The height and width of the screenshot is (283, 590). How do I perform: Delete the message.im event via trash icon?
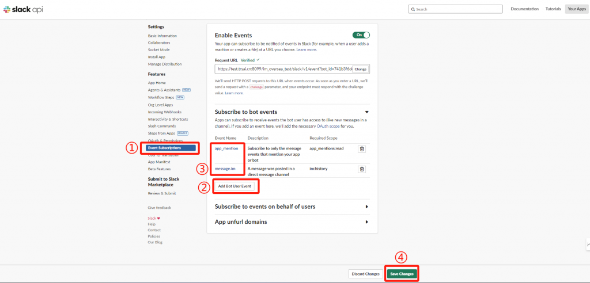click(x=362, y=169)
